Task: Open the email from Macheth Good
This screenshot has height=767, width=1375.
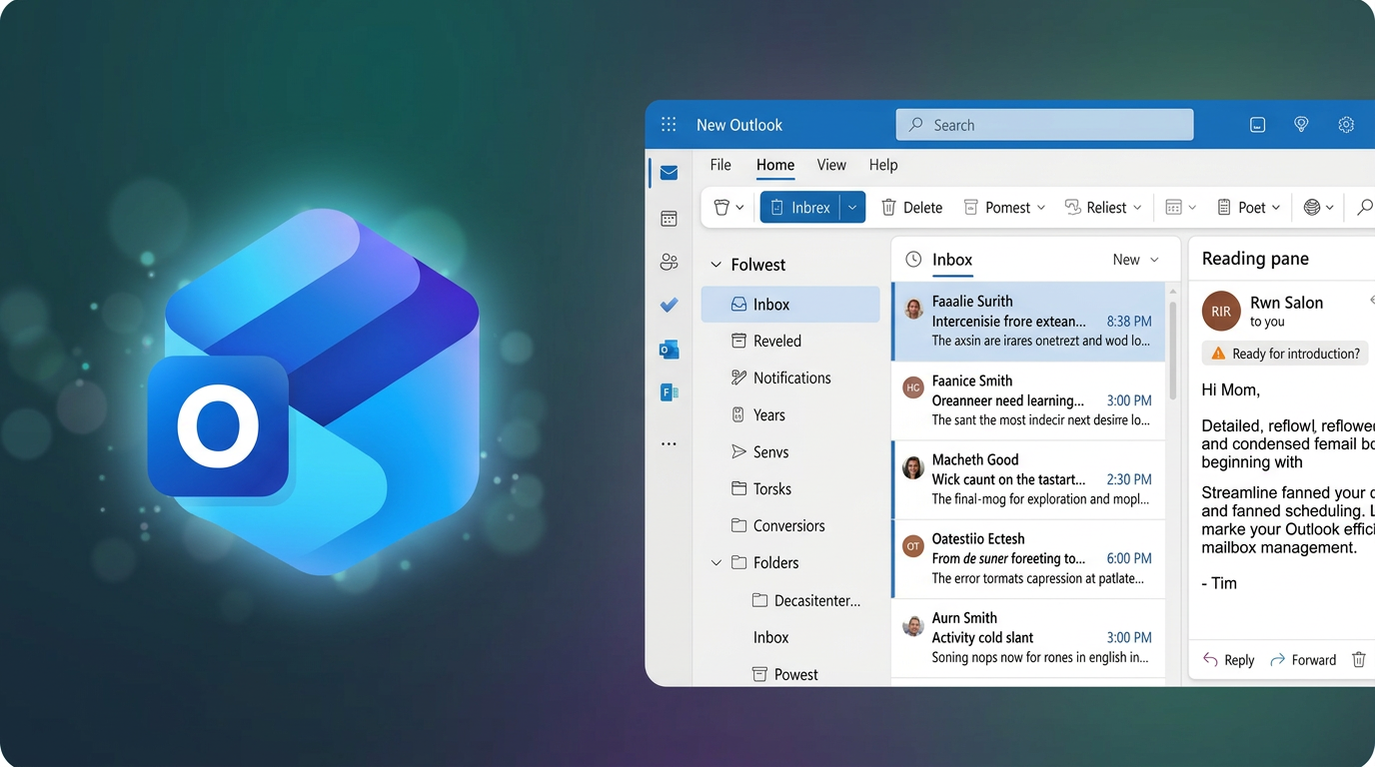Action: point(1028,479)
